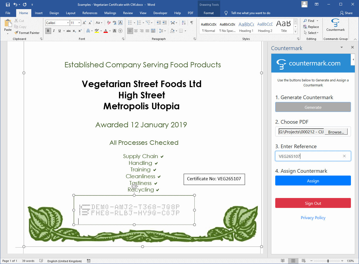Image resolution: width=359 pixels, height=264 pixels.
Task: Click the Assign button
Action: click(x=313, y=181)
